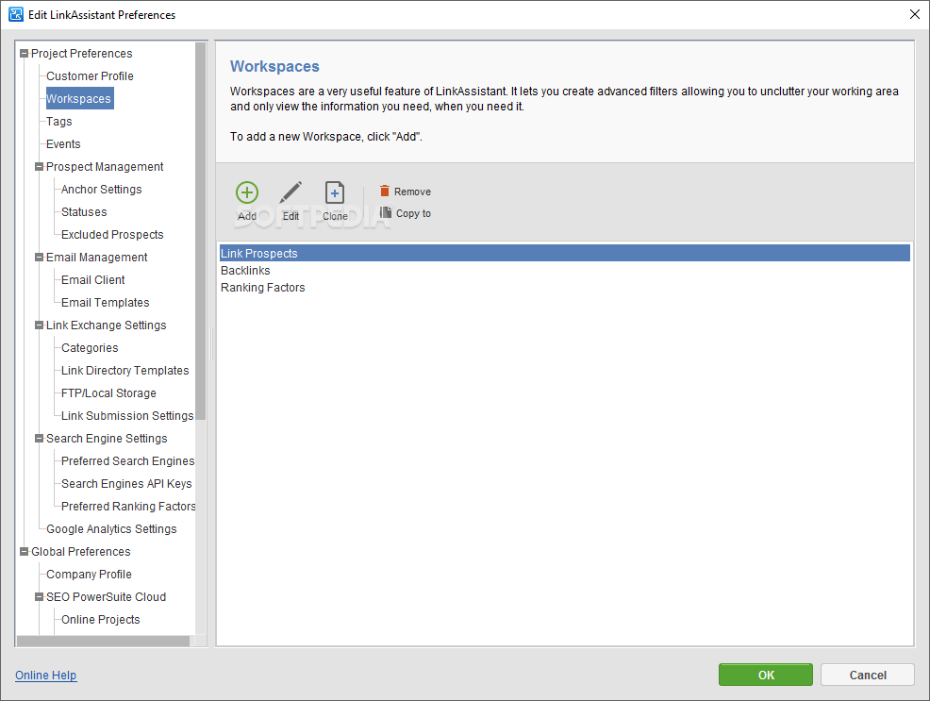This screenshot has height=701, width=930.
Task: Open Preferred Ranking Factors
Action: click(128, 507)
